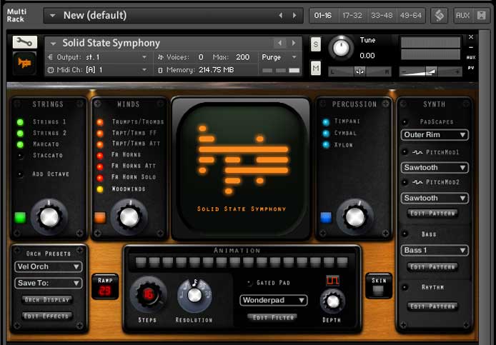The width and height of the screenshot is (496, 345).
Task: Toggle the Timpani blue LED
Action: coord(326,122)
